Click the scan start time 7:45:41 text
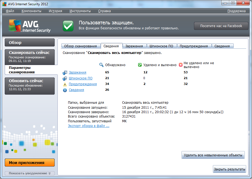252x179 pixels. click(161, 108)
